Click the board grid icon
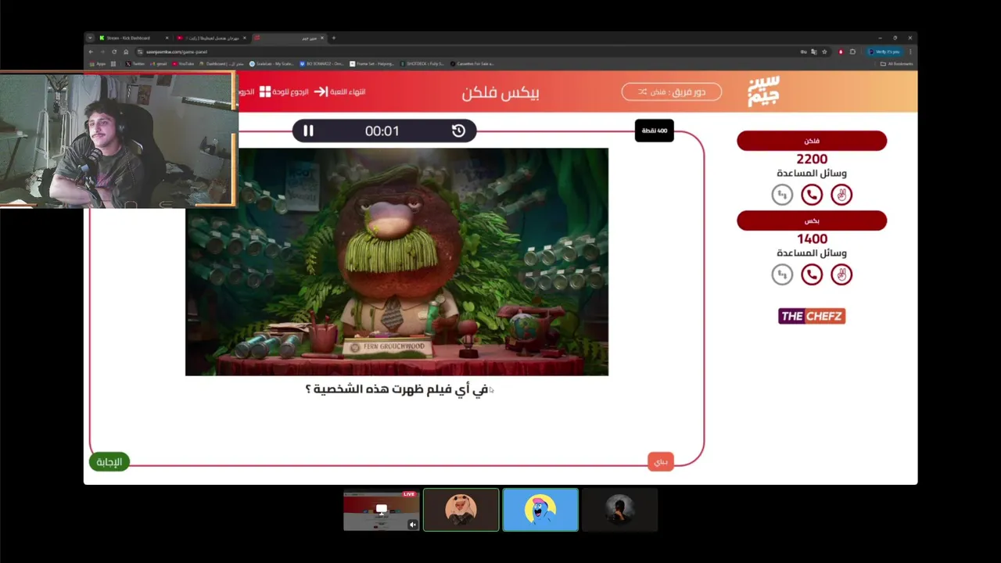The height and width of the screenshot is (563, 1001). 265,91
